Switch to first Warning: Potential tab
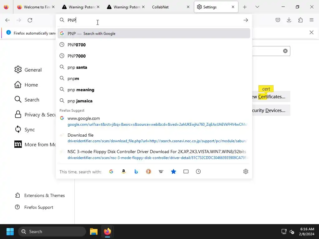This screenshot has width=319, height=239. [x=81, y=7]
